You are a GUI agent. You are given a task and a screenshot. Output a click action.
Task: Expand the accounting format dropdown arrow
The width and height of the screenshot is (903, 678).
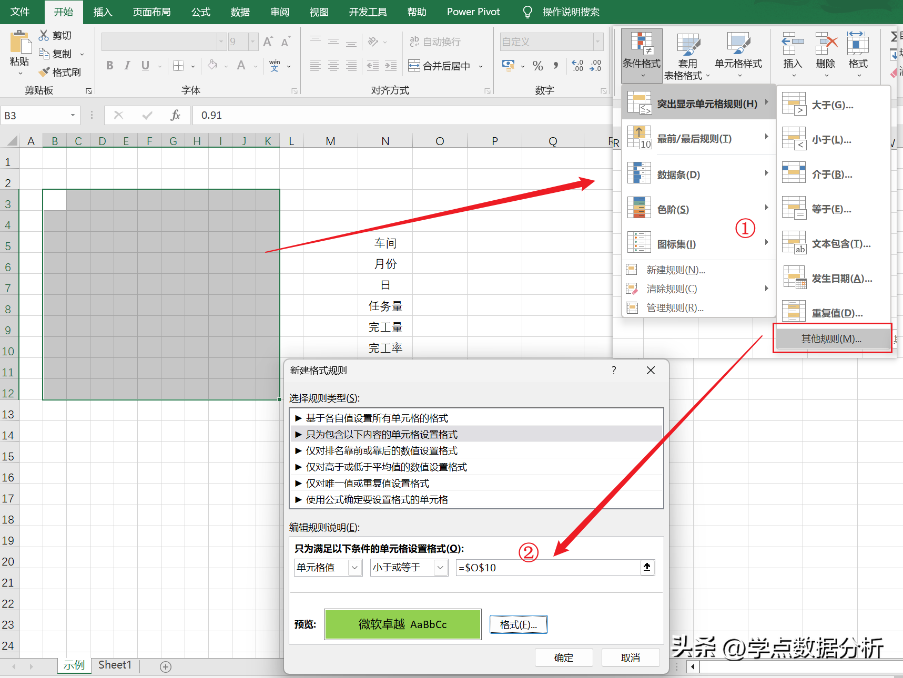(523, 66)
